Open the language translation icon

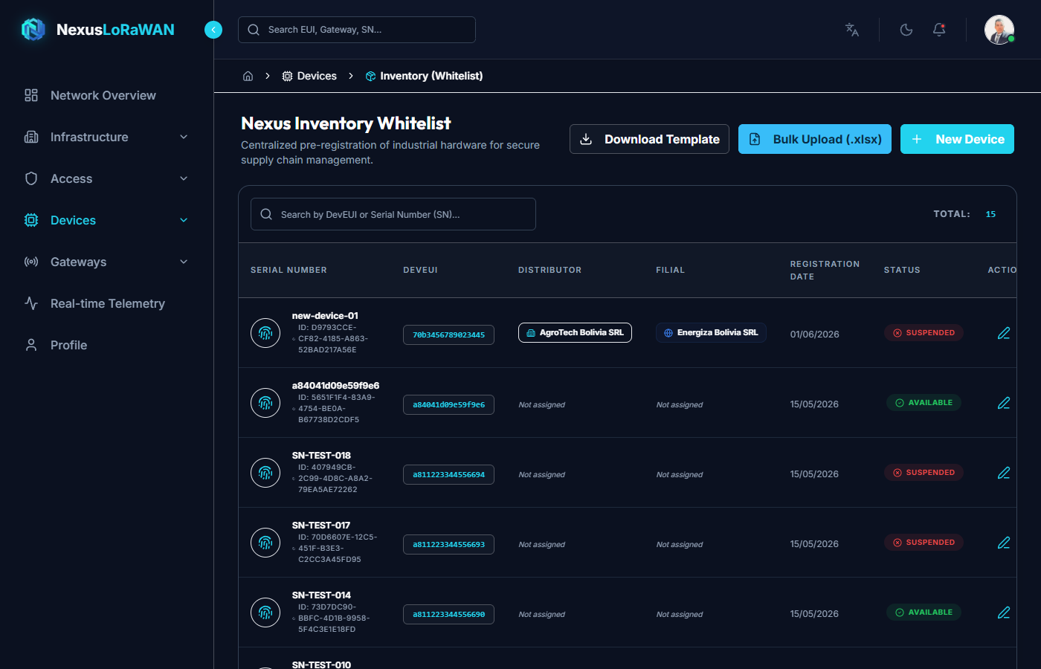point(852,30)
